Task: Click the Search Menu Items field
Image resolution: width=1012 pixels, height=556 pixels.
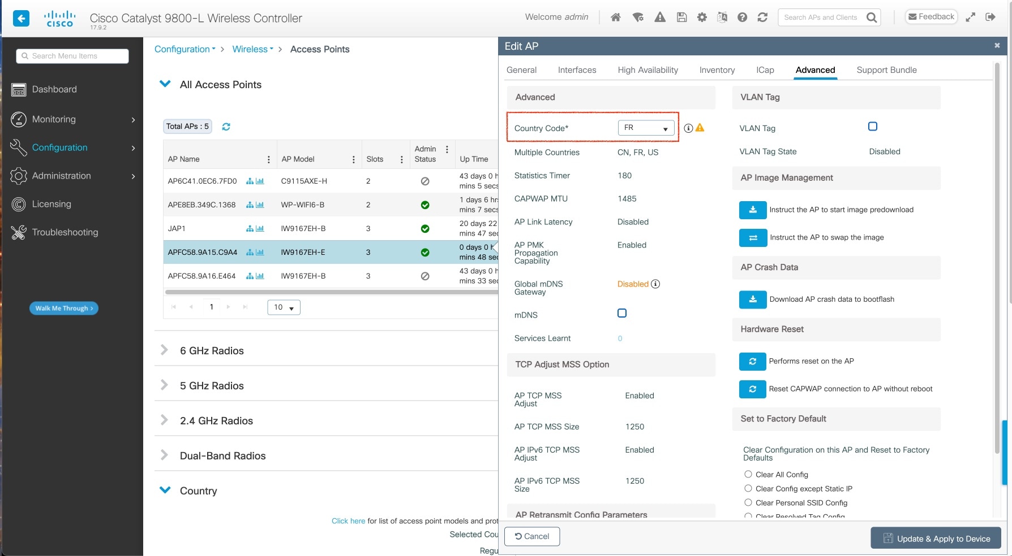Action: click(72, 56)
